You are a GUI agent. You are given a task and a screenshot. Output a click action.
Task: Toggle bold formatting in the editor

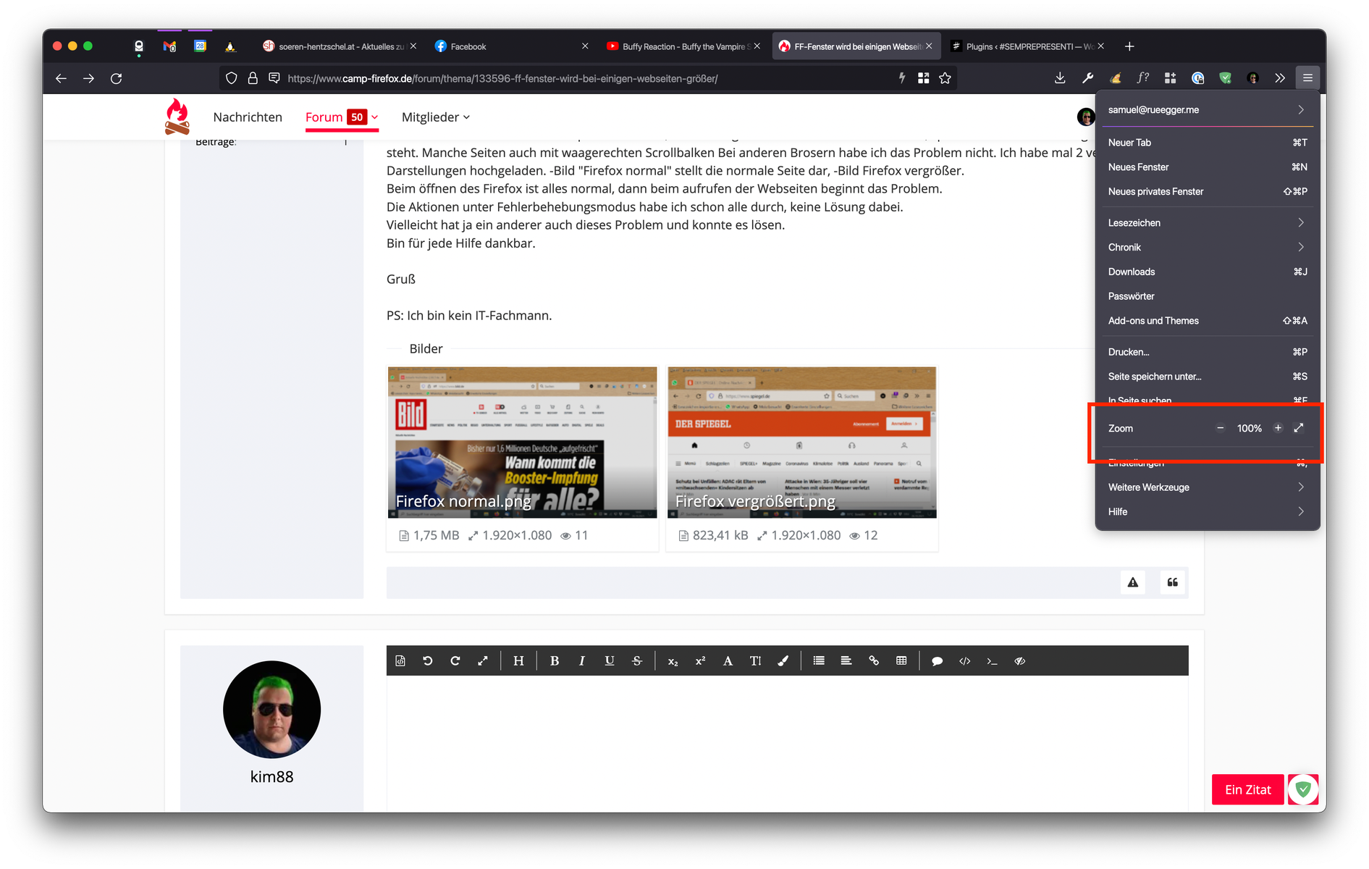click(555, 660)
